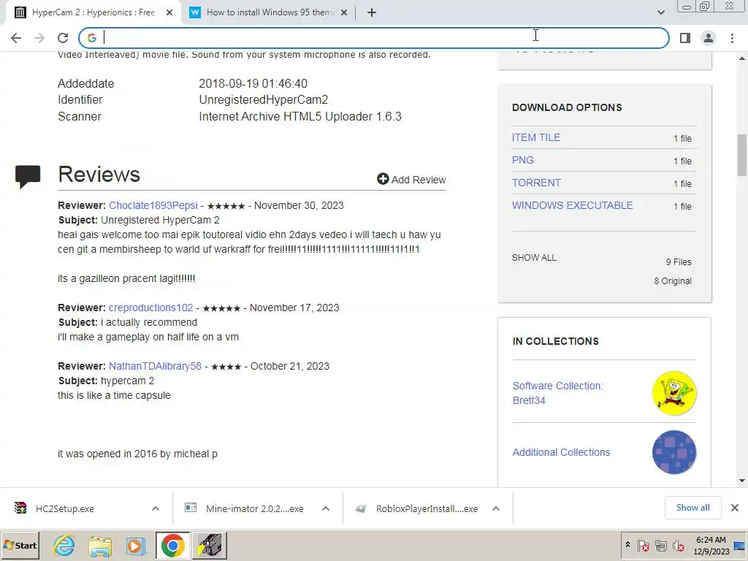
Task: Click the Add Review plus icon
Action: tap(383, 179)
